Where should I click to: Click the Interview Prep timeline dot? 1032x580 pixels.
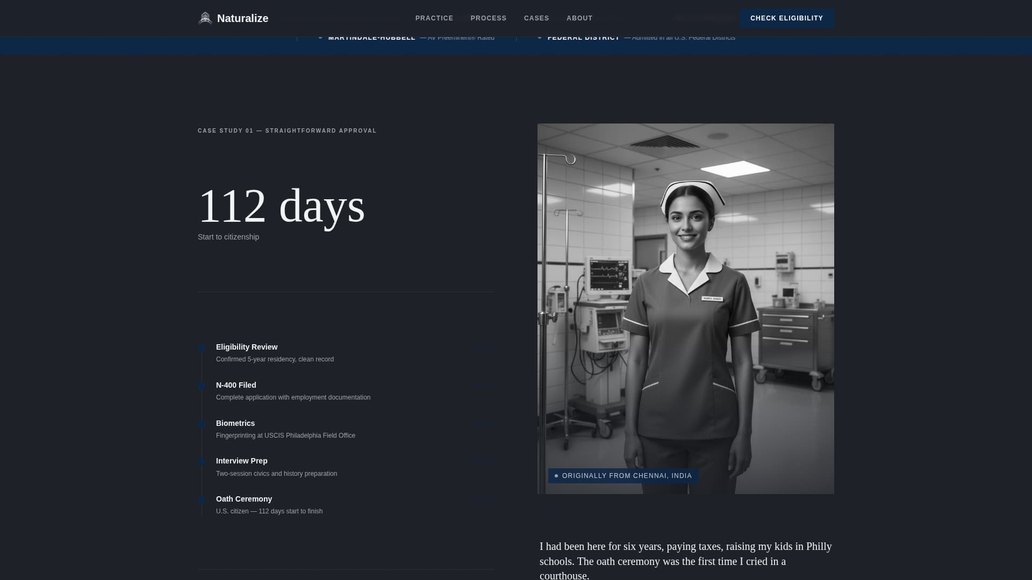point(202,462)
